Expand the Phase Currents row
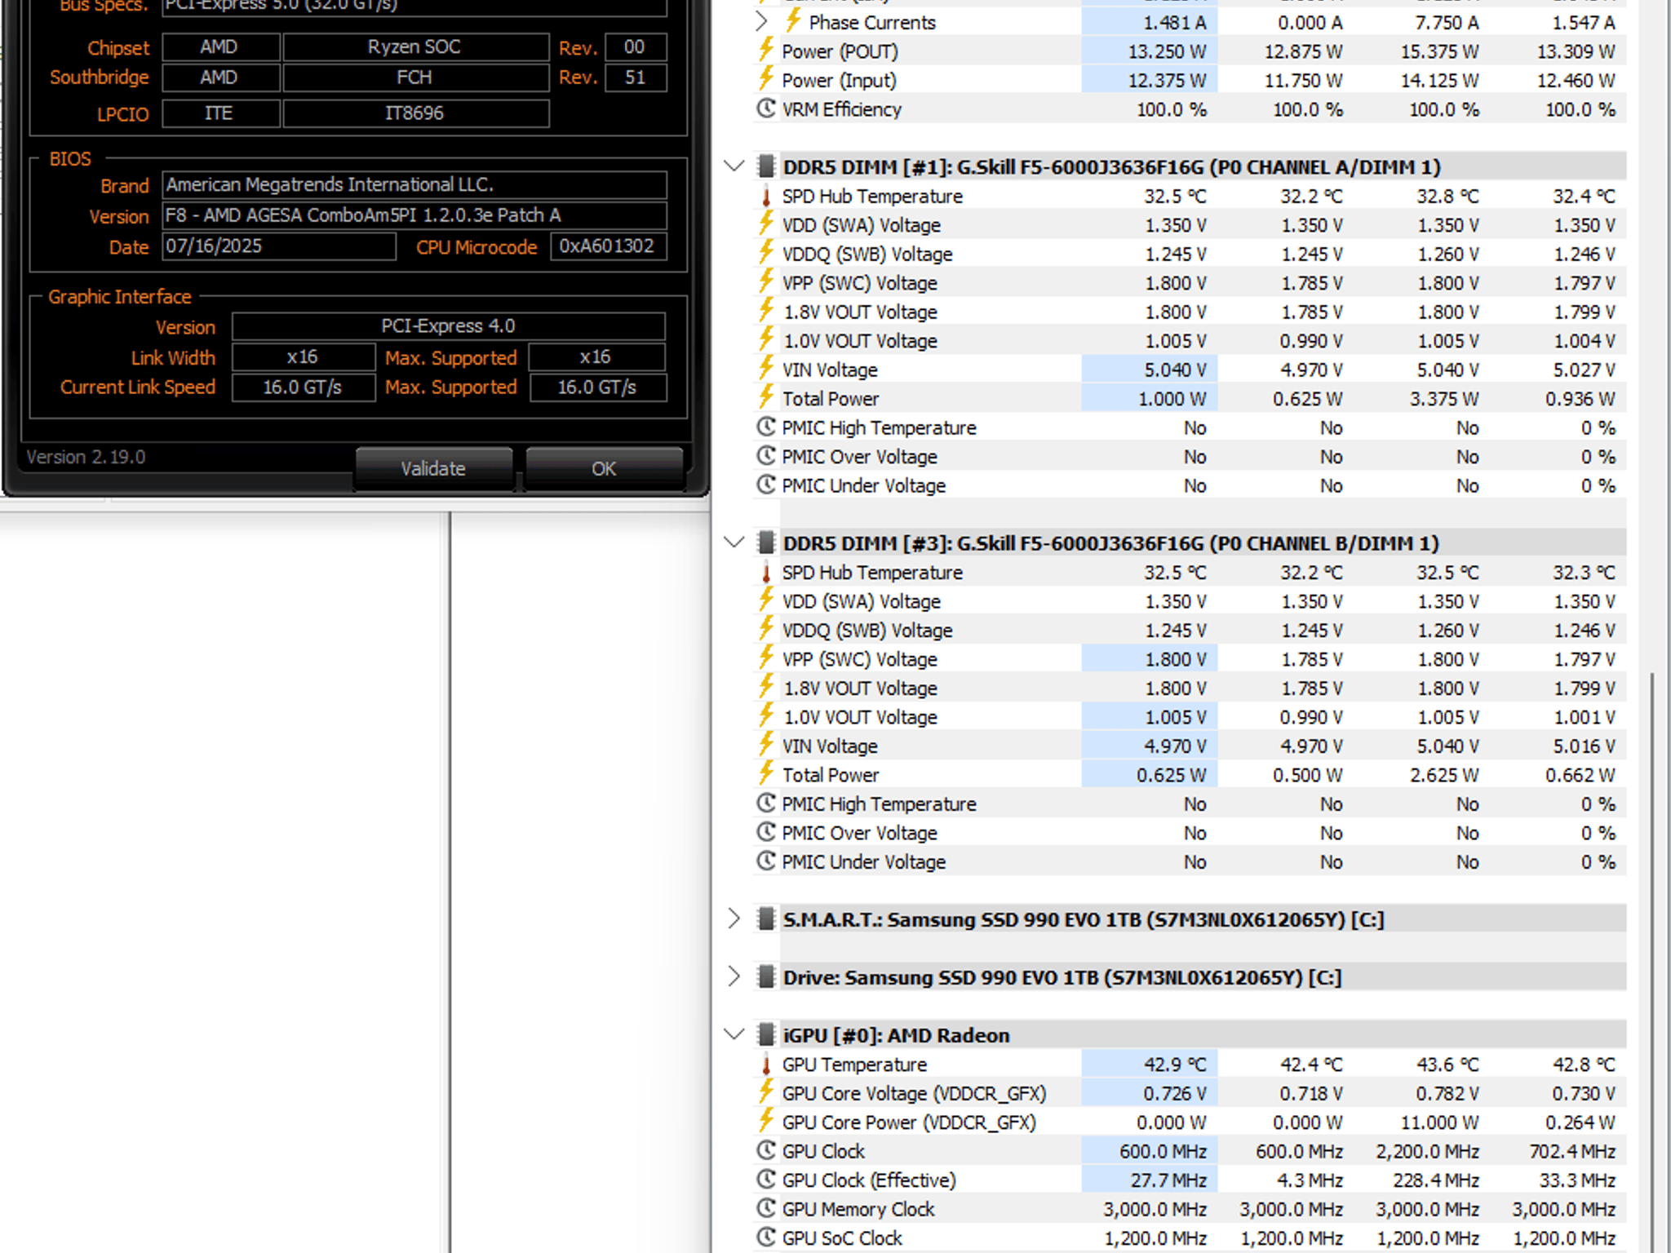The image size is (1671, 1253). click(x=760, y=22)
